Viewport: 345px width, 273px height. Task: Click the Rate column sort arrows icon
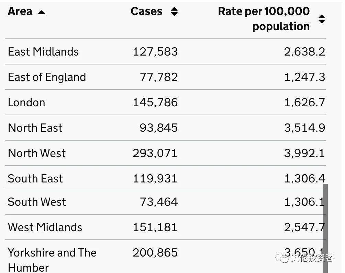coord(321,19)
